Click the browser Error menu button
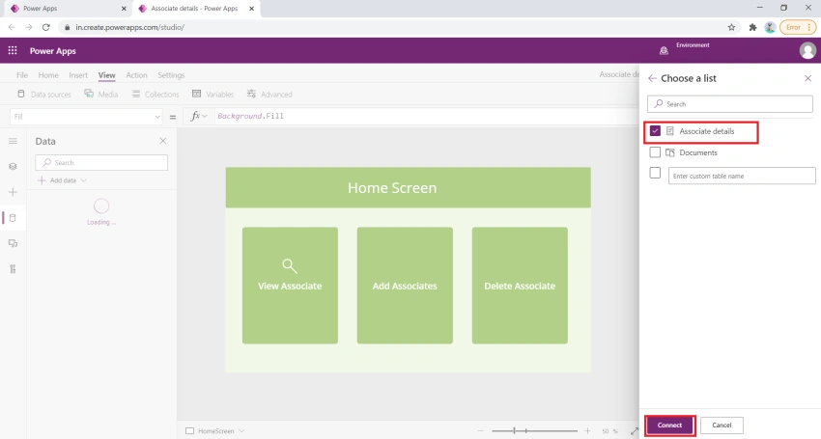Viewport: 821px width, 439px height. coord(798,27)
